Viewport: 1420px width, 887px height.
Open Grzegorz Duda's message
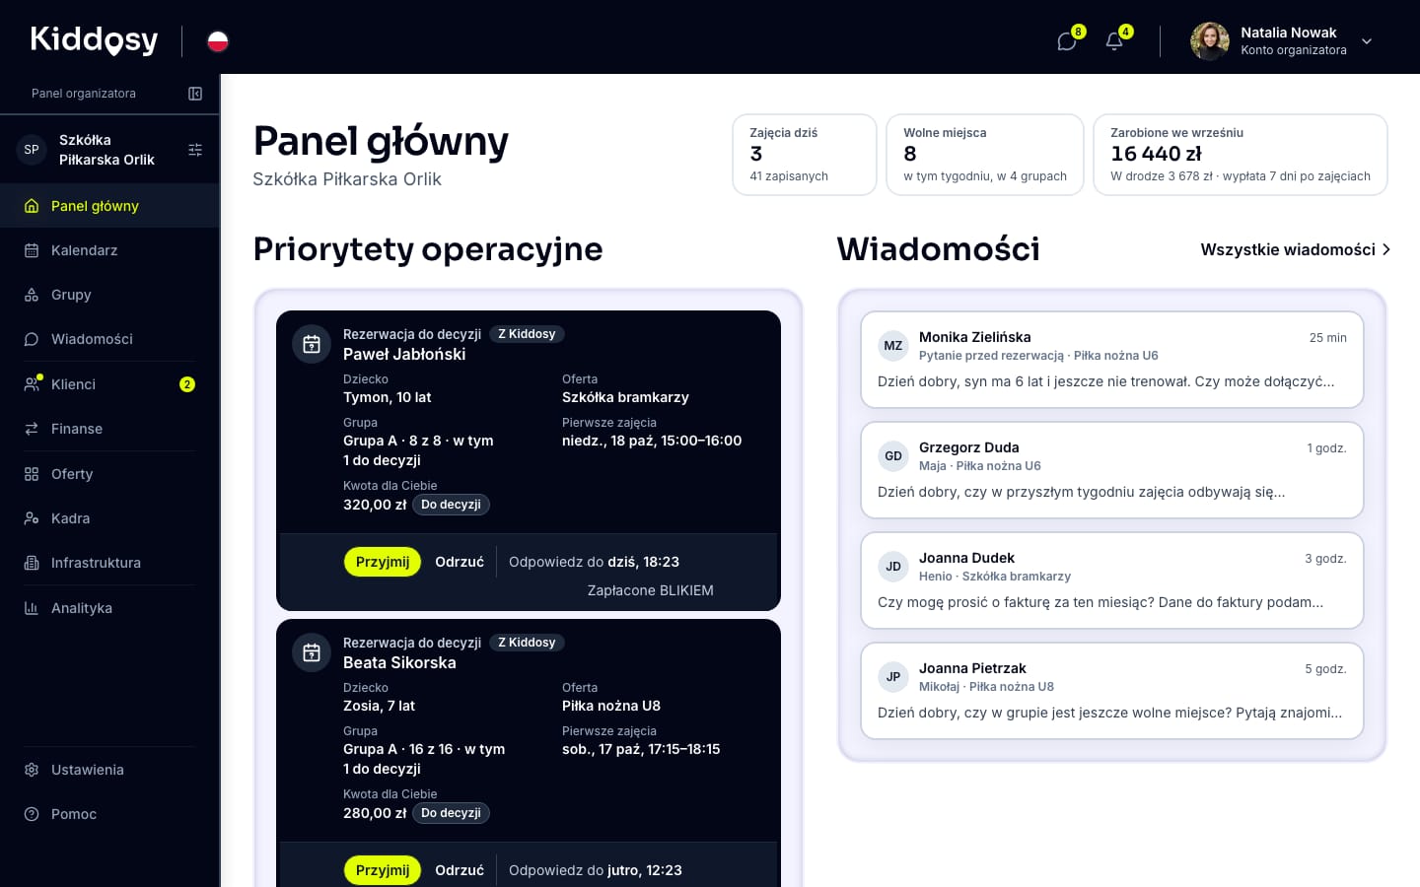(x=1112, y=470)
